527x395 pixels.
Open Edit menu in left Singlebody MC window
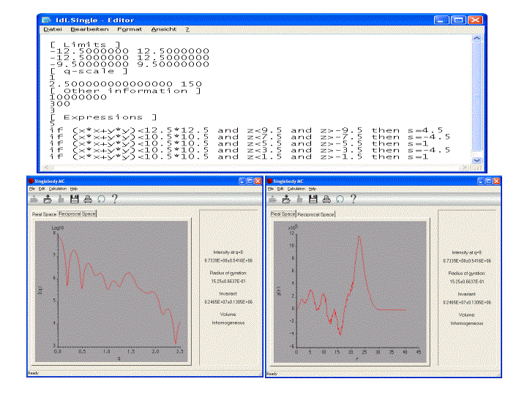(x=42, y=189)
